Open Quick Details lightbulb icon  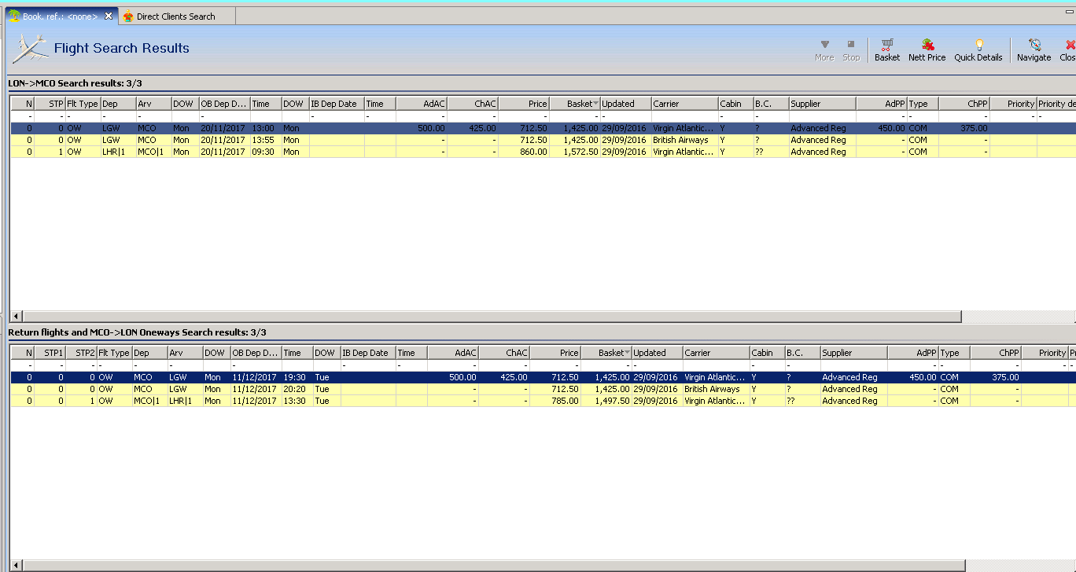point(978,50)
